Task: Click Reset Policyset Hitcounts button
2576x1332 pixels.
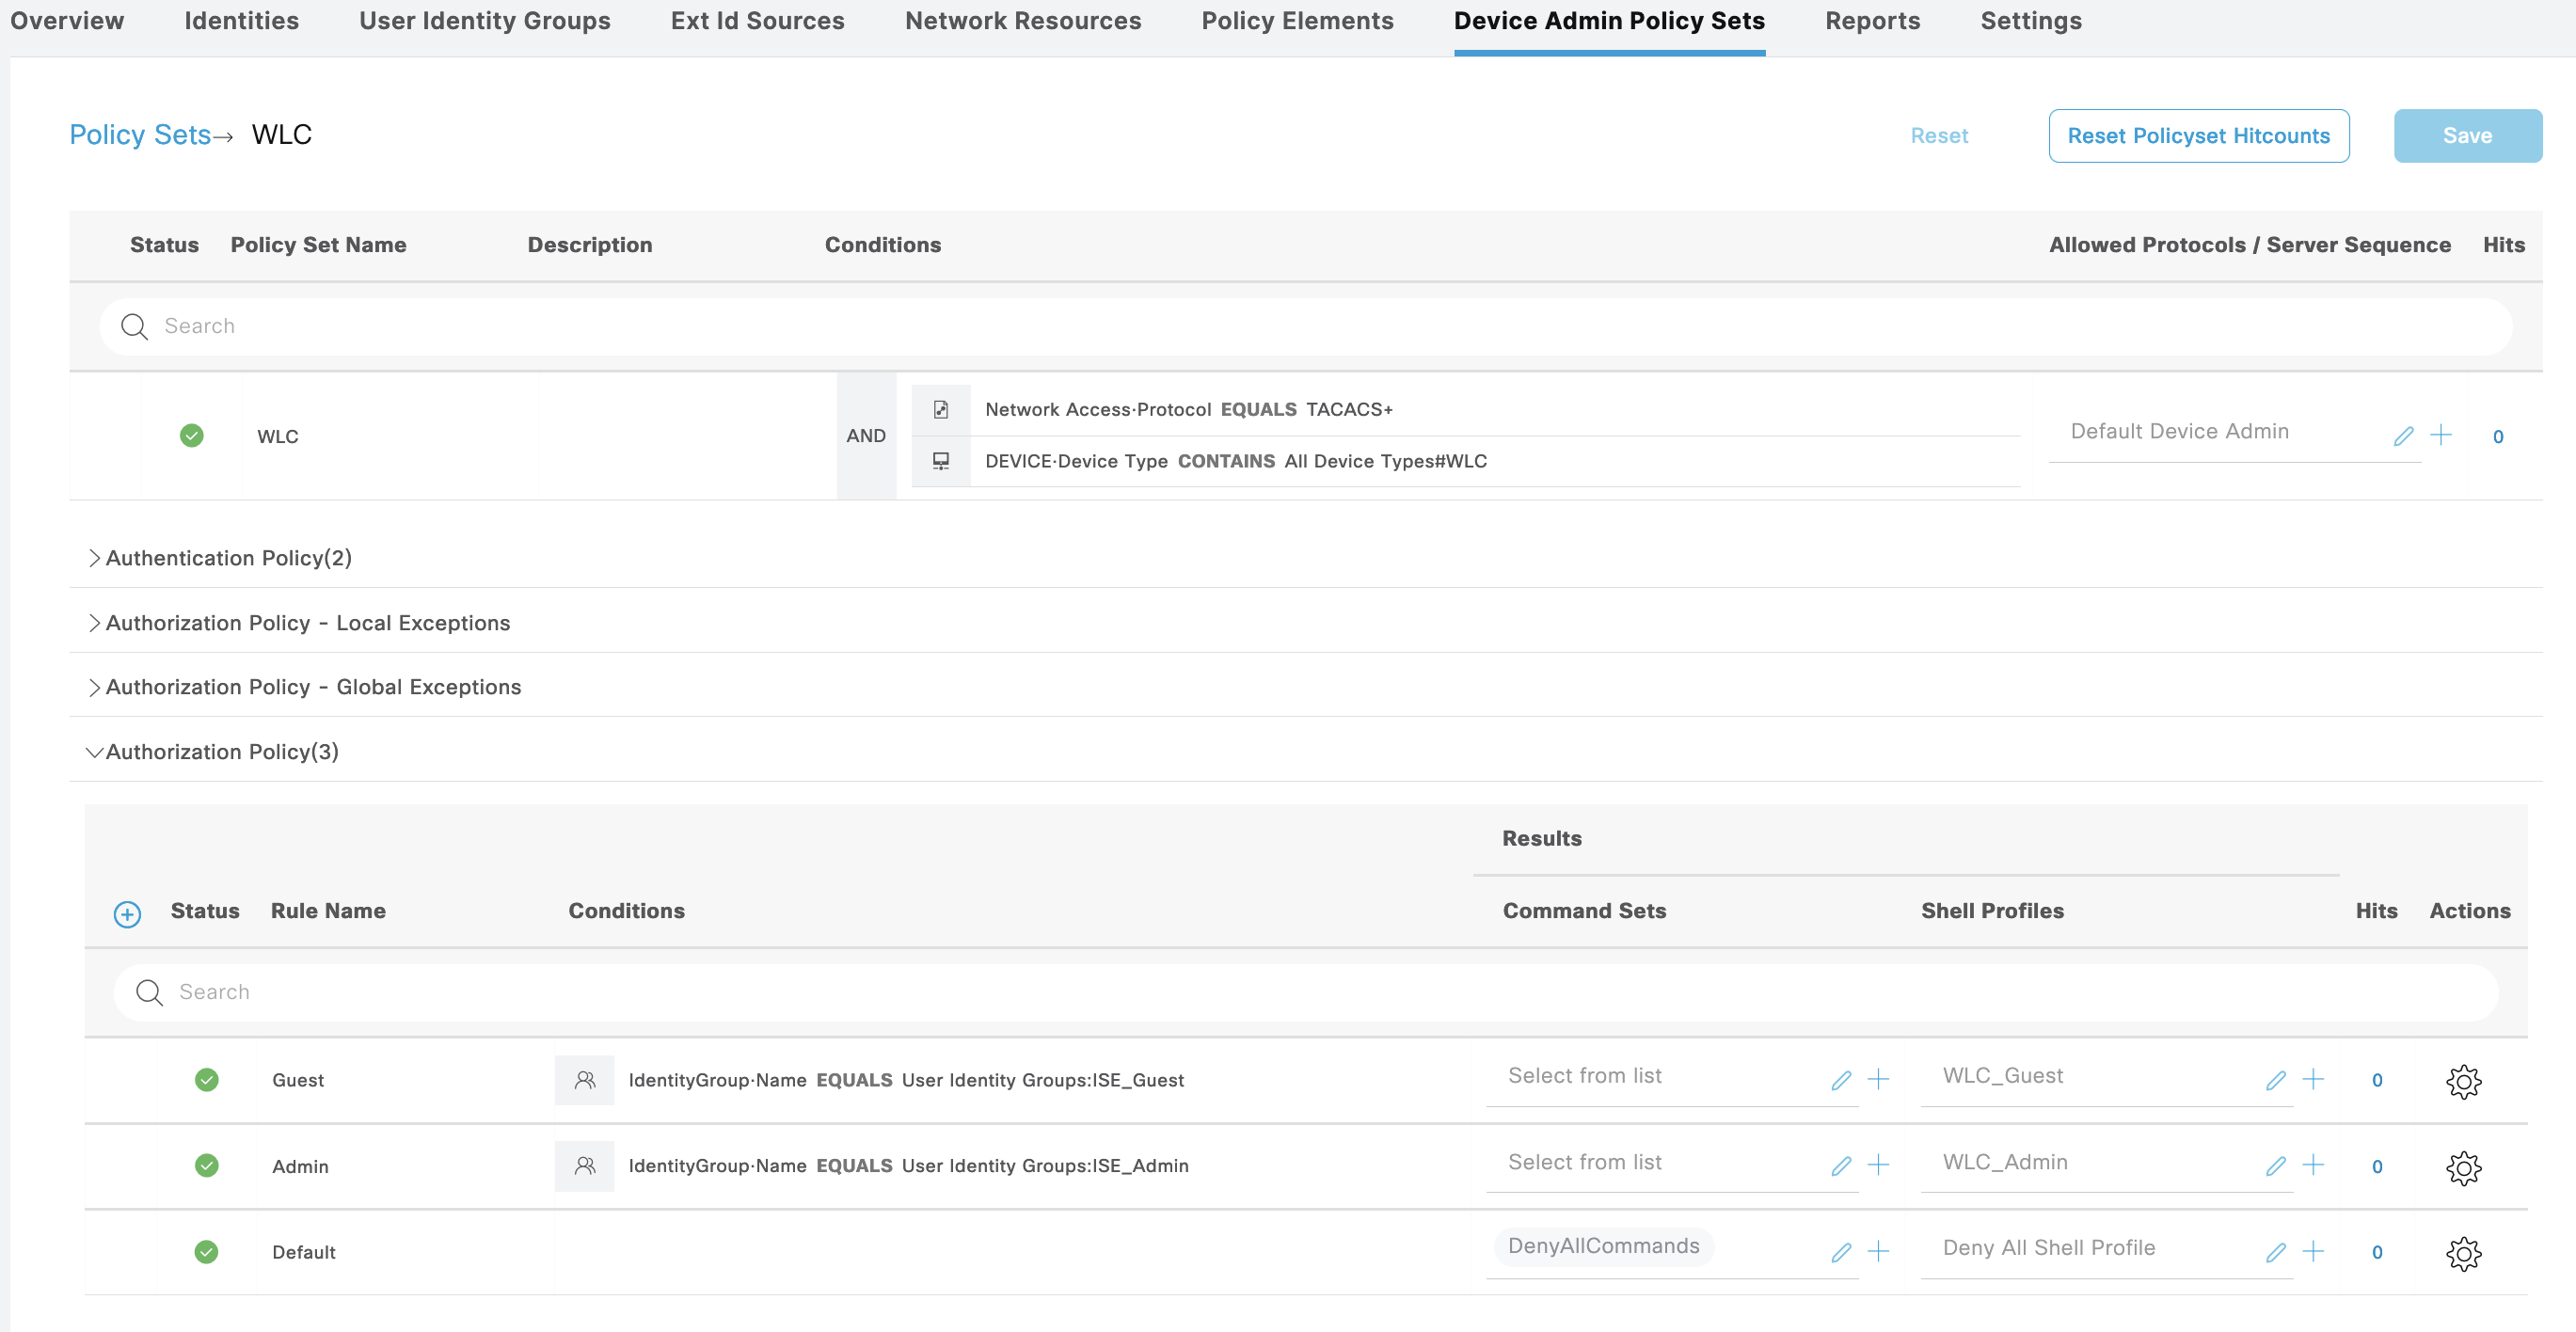Action: point(2198,136)
